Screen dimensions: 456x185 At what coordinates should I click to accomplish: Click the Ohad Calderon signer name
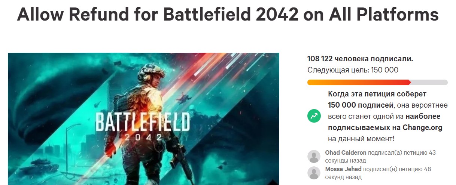click(x=346, y=152)
